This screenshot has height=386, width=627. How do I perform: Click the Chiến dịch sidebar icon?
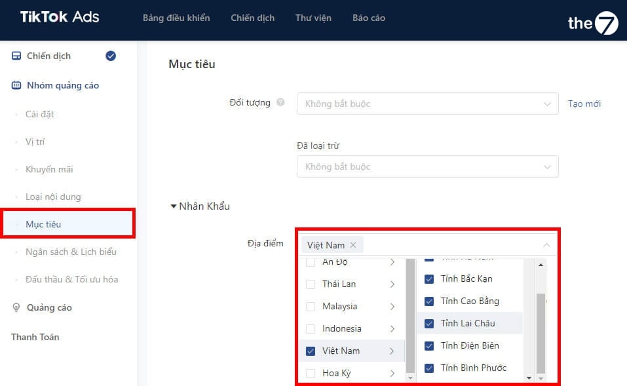coord(16,56)
